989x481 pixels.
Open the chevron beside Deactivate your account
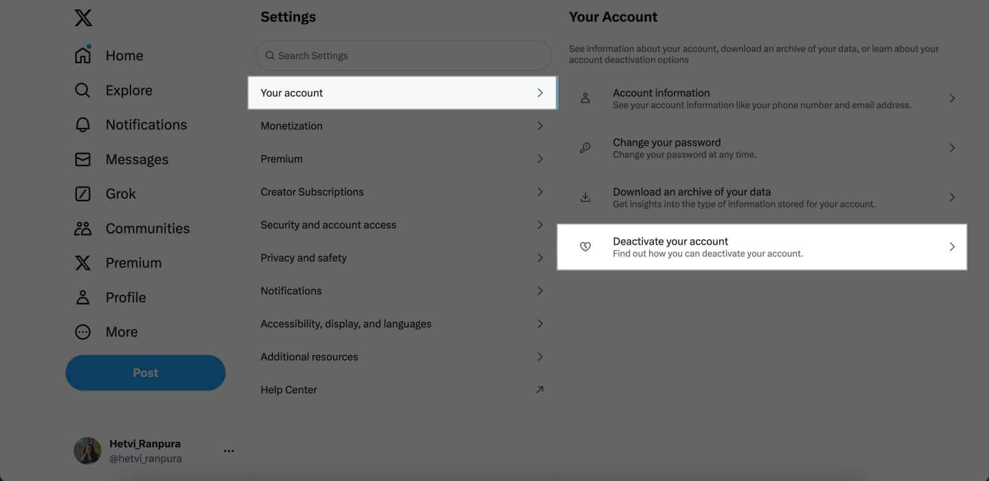click(952, 247)
